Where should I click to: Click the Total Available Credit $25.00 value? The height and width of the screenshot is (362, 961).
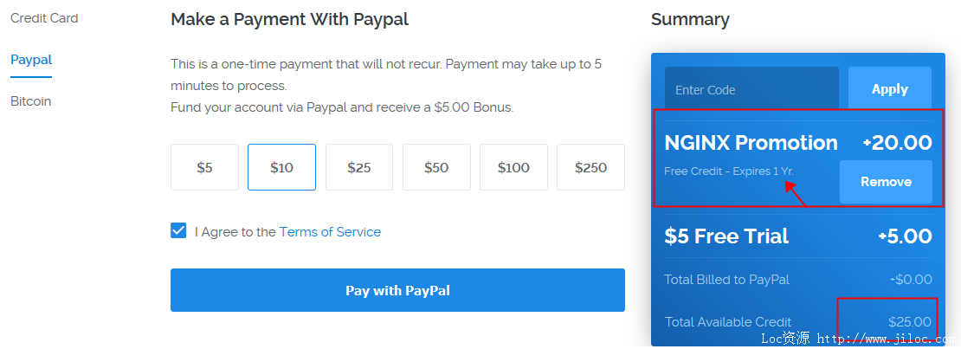[910, 321]
